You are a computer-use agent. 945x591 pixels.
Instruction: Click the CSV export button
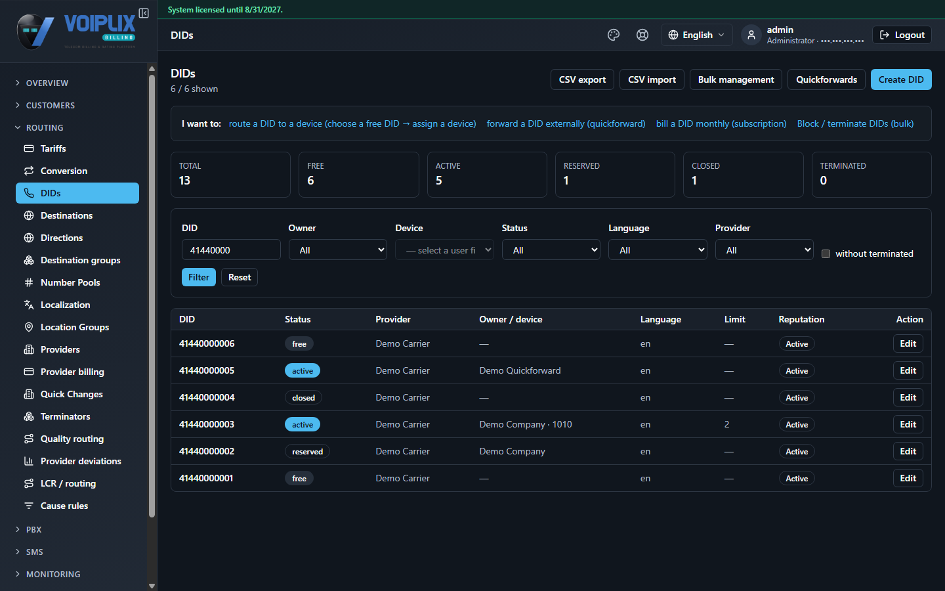click(x=583, y=79)
